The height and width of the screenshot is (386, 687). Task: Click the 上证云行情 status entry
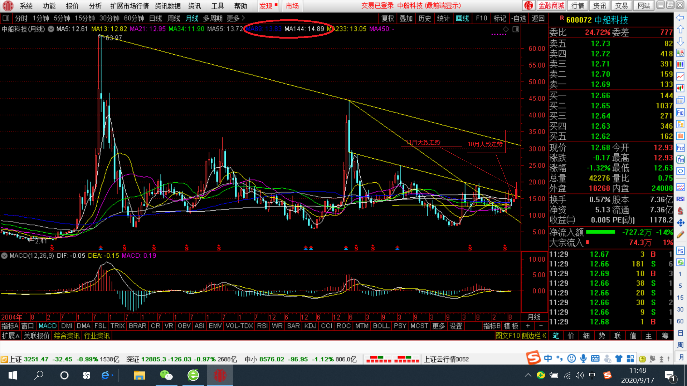click(446, 359)
